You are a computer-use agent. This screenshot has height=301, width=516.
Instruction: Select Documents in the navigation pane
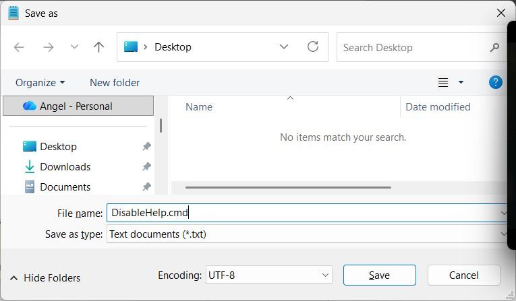click(x=65, y=187)
